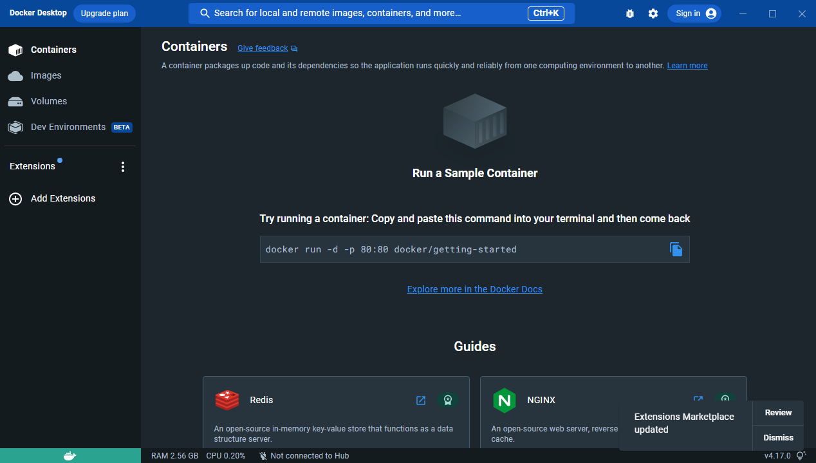Image resolution: width=816 pixels, height=463 pixels.
Task: Maximize the Docker Desktop window
Action: coord(772,14)
